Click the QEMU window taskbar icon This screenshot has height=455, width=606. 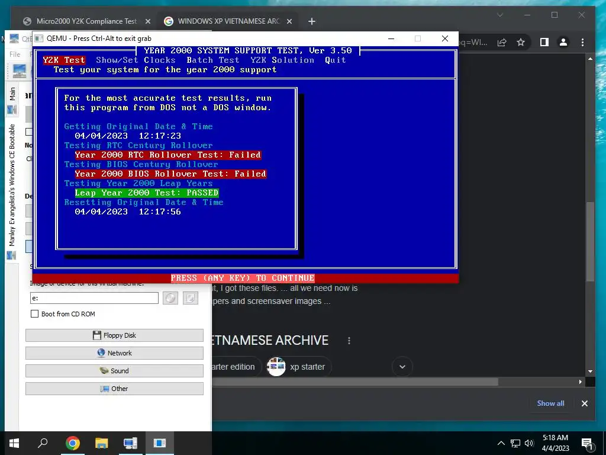pos(159,443)
